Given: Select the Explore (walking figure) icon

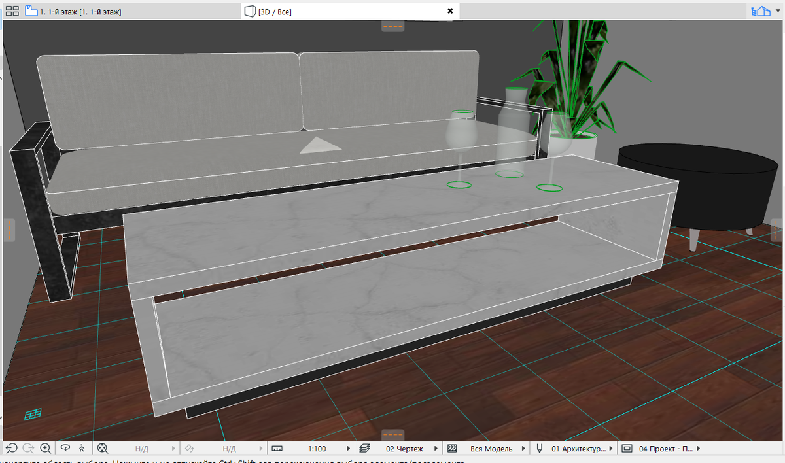Looking at the screenshot, I should (x=82, y=449).
